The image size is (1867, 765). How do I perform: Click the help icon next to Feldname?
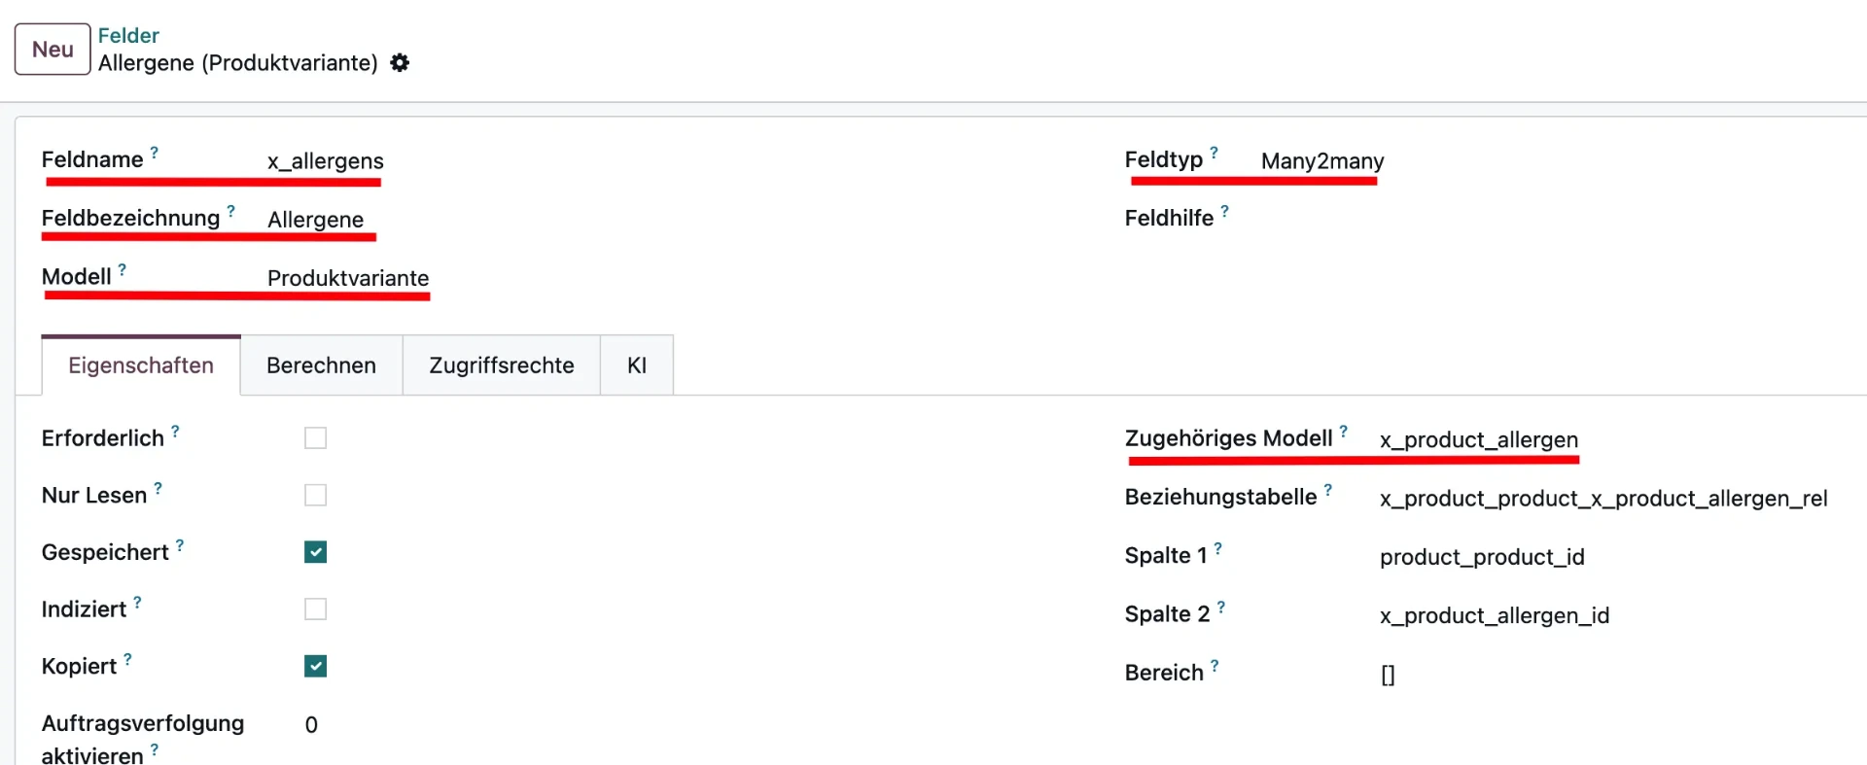[x=155, y=151]
